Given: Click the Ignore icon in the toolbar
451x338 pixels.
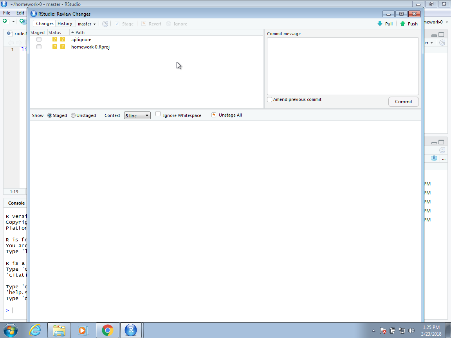Looking at the screenshot, I should click(x=169, y=24).
